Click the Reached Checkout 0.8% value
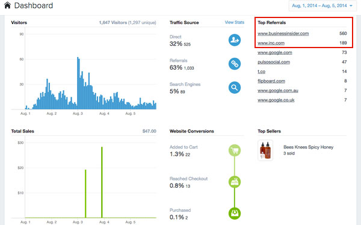 (x=177, y=186)
